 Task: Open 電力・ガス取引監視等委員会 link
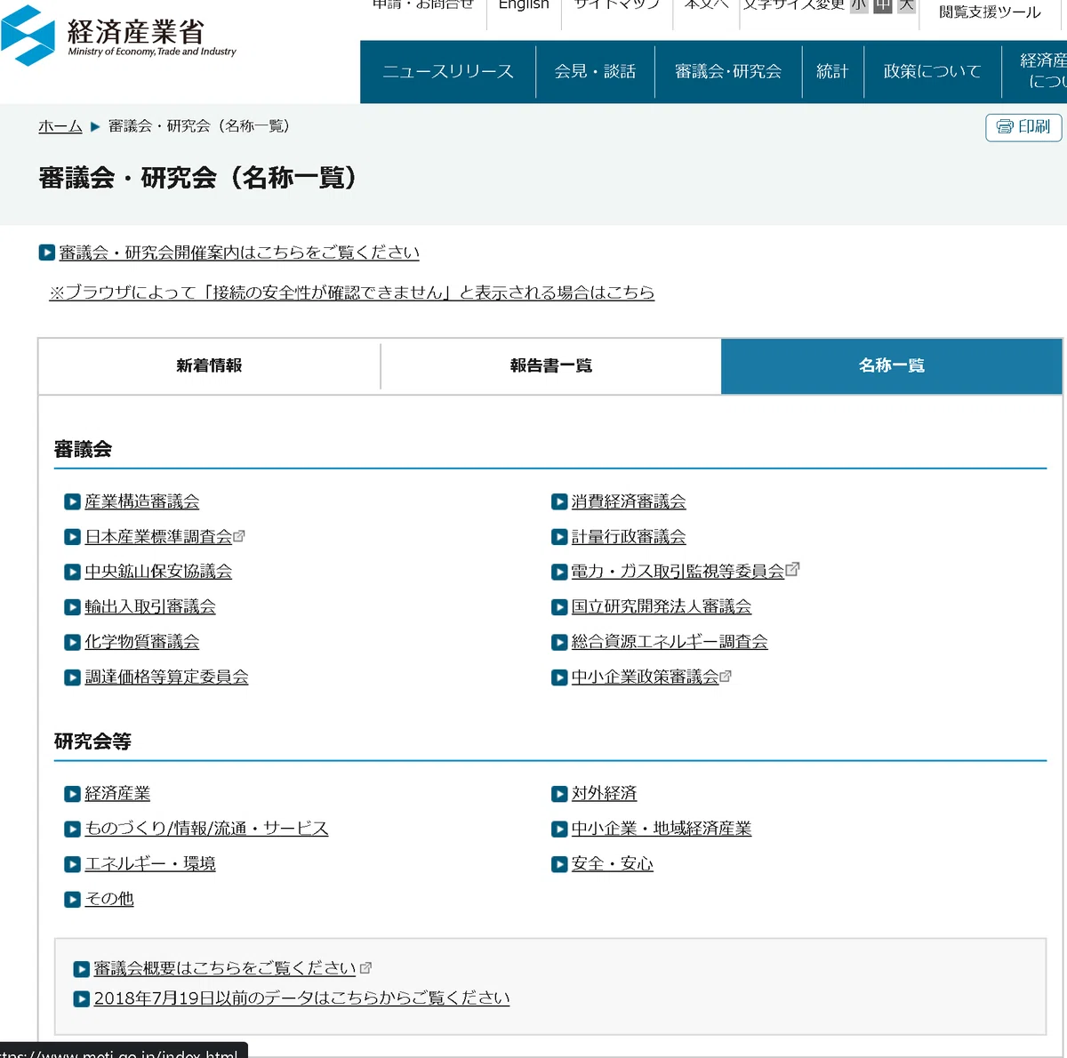(678, 573)
